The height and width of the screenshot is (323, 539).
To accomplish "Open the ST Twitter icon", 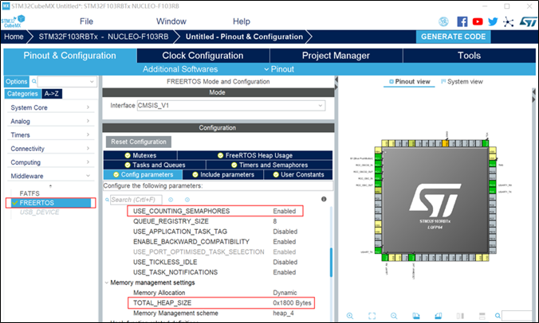I will [x=493, y=21].
